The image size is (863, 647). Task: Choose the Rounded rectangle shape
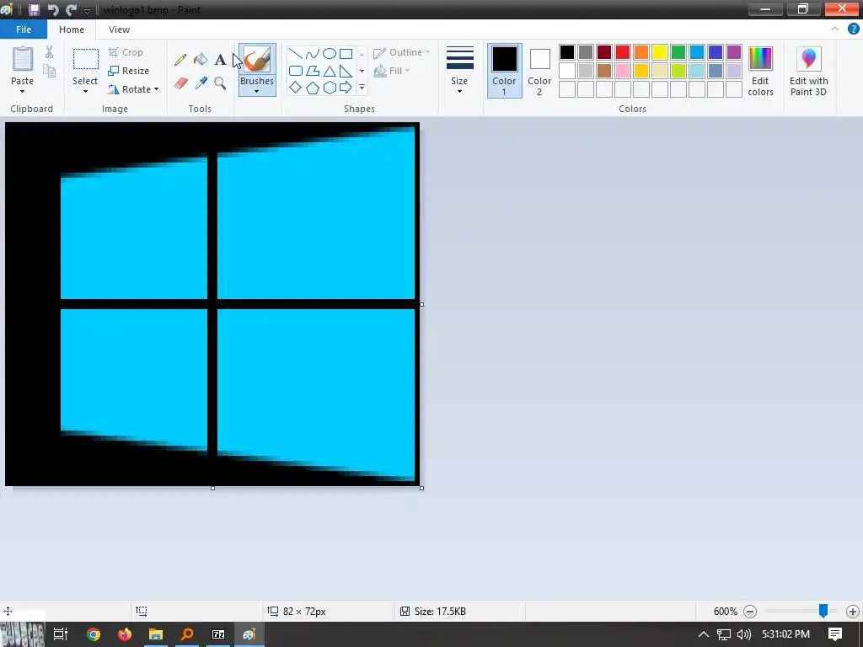pyautogui.click(x=296, y=71)
